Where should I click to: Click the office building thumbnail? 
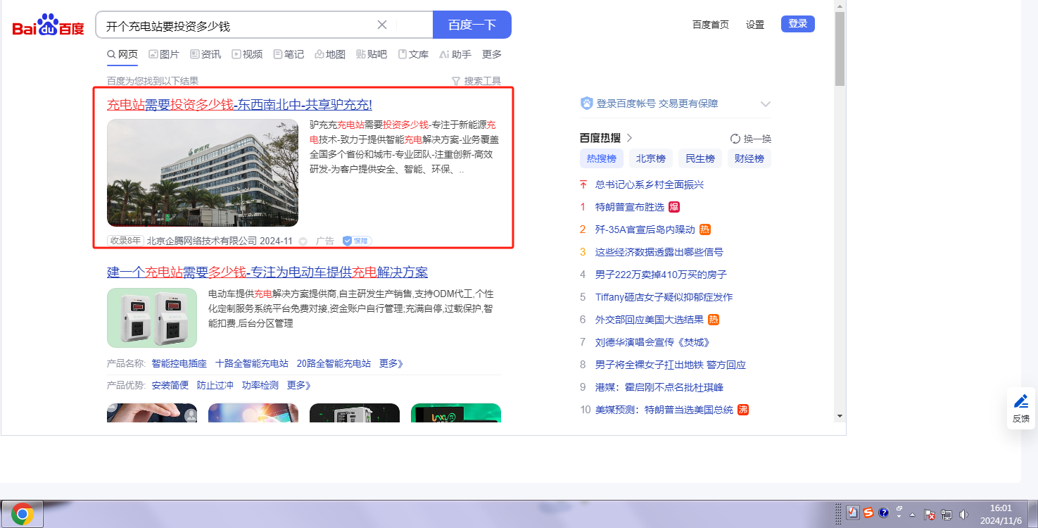203,172
